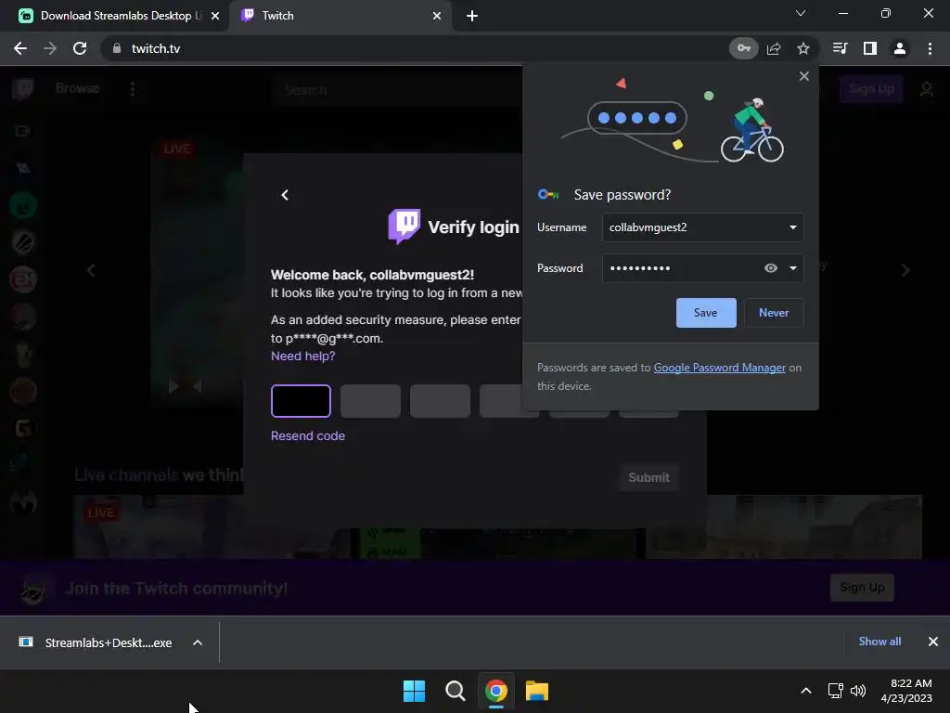The image size is (950, 713).
Task: Click the network tray icon
Action: [836, 691]
